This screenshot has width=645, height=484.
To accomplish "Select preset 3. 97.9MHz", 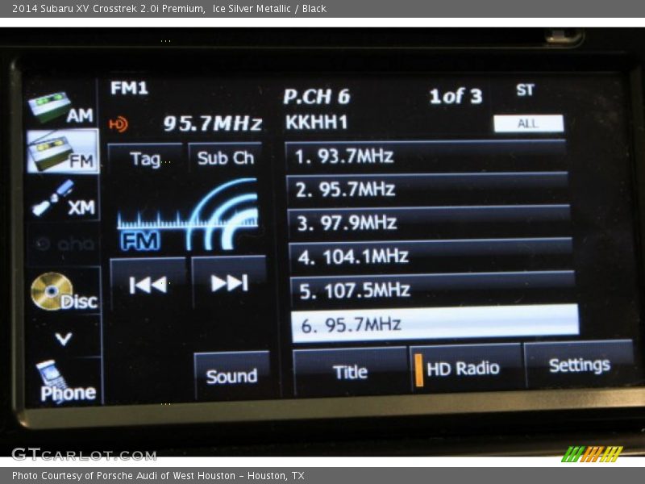I will (429, 223).
